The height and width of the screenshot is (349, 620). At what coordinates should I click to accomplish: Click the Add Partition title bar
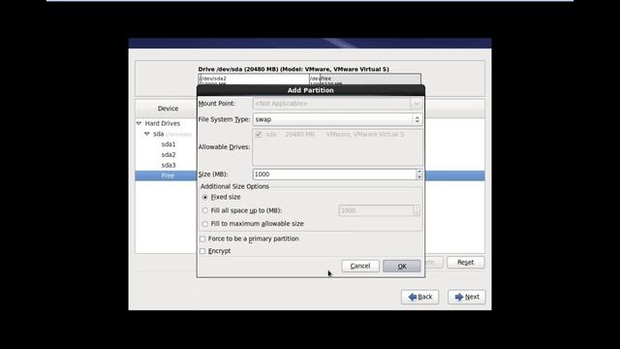click(311, 90)
